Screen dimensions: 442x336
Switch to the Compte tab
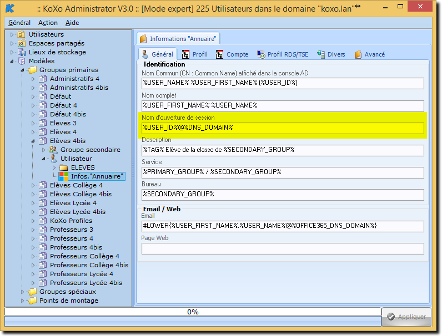[232, 54]
